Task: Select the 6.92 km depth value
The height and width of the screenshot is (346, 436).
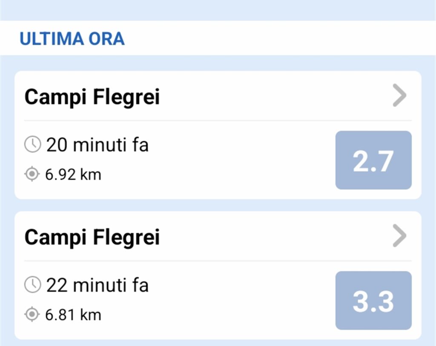Action: click(73, 174)
